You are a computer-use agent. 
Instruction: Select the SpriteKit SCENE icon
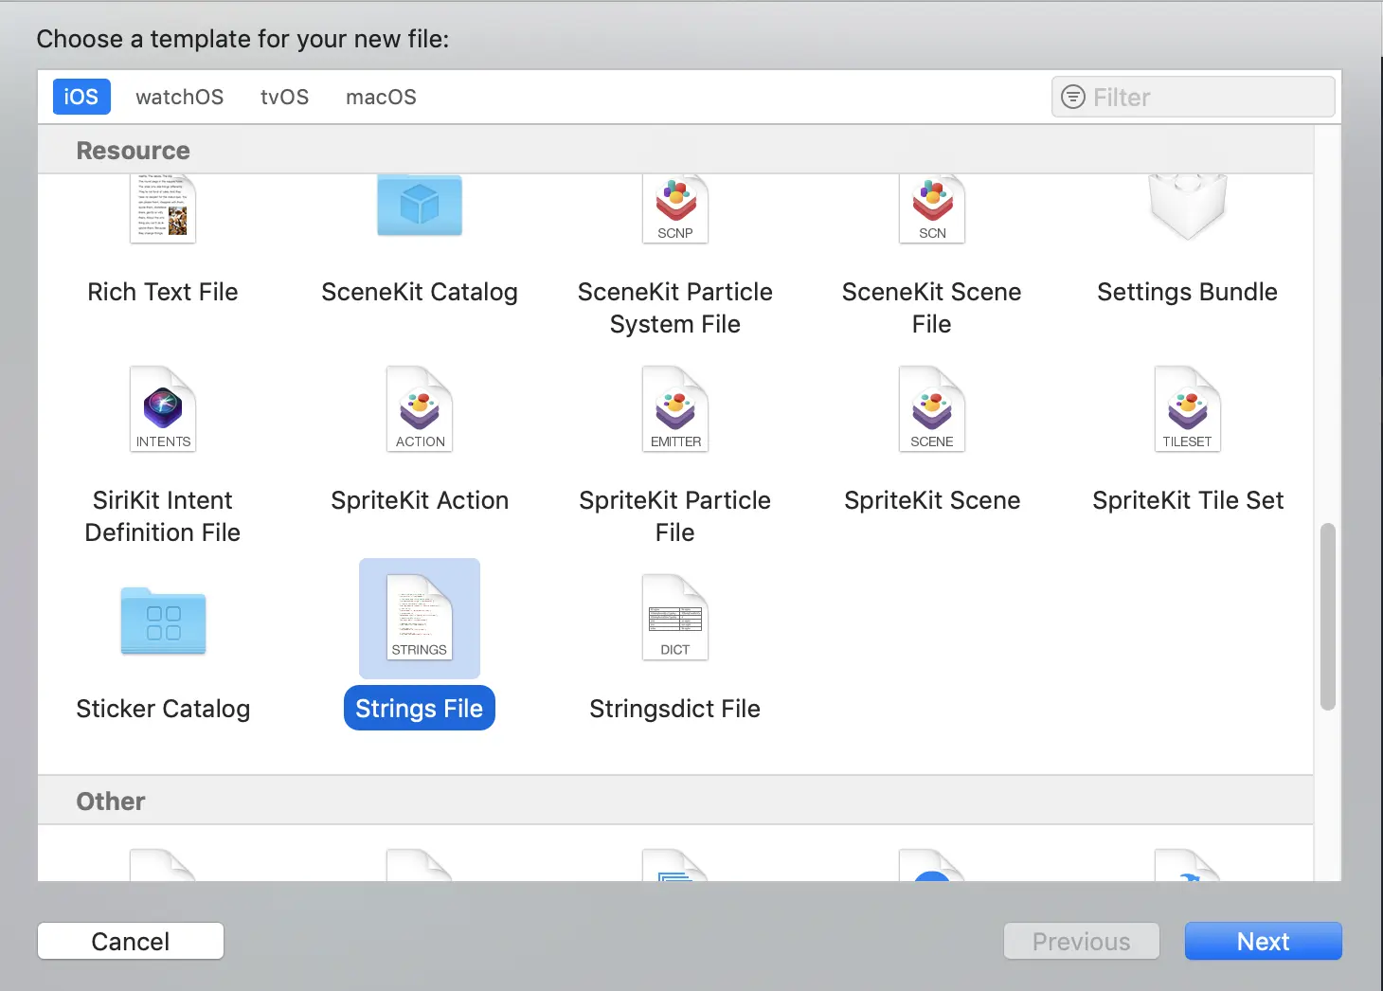pos(932,409)
